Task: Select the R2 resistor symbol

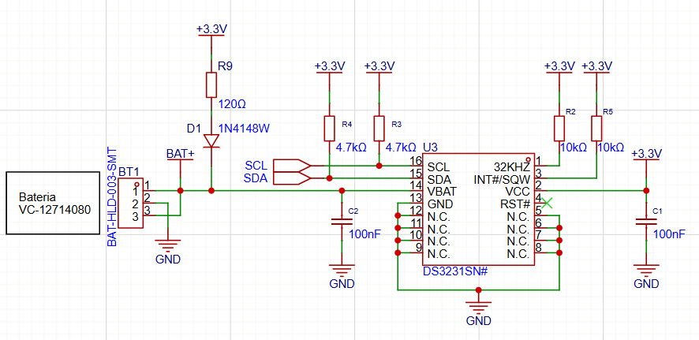Action: pyautogui.click(x=559, y=129)
